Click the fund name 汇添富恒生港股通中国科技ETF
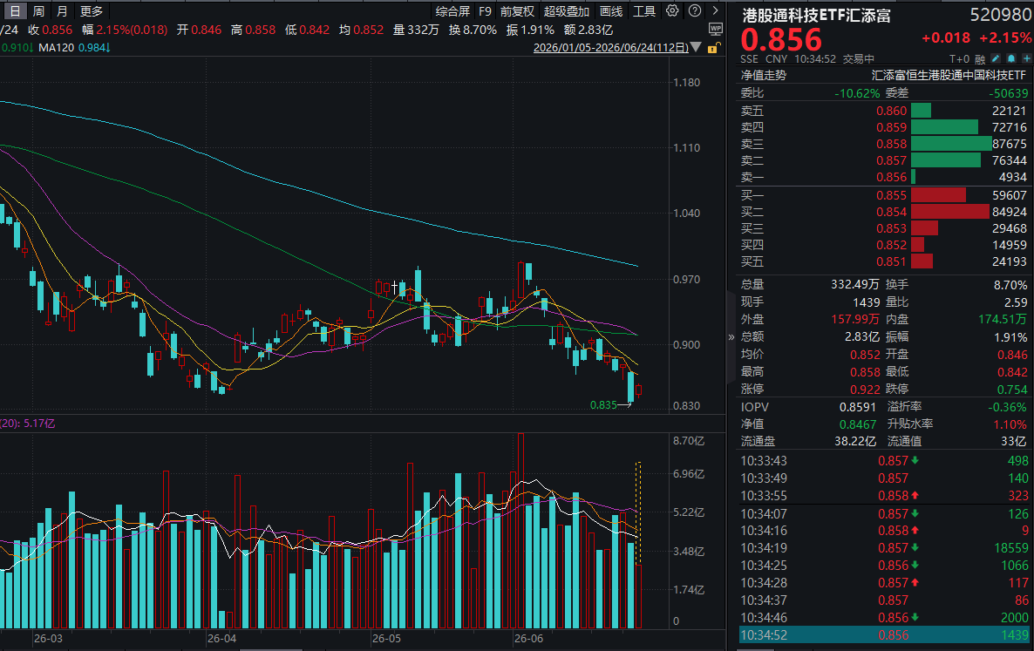 coord(949,75)
